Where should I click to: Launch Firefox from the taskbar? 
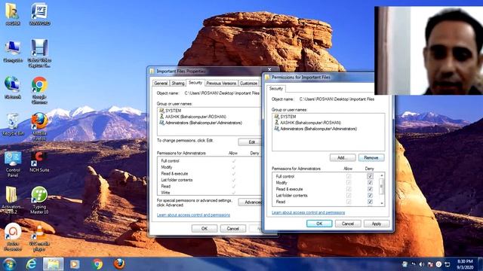[119, 264]
